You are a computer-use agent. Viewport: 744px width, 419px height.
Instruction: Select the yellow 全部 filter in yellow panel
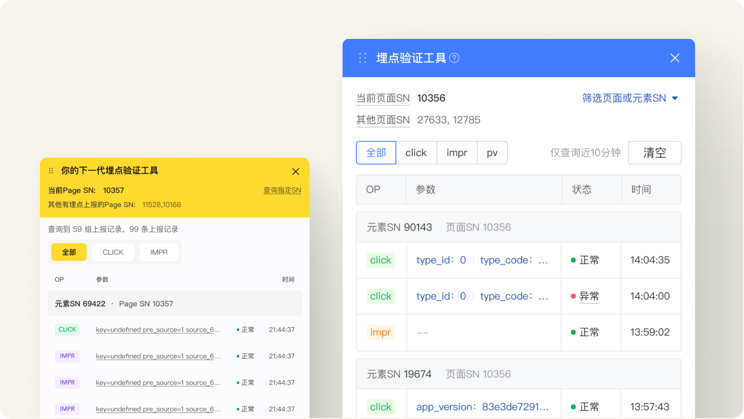69,252
